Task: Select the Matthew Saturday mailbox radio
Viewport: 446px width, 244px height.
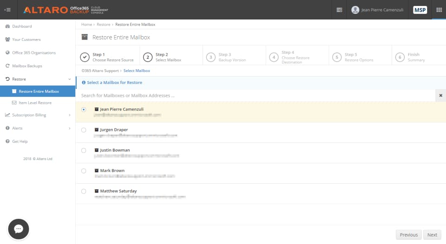Action: coord(84,191)
